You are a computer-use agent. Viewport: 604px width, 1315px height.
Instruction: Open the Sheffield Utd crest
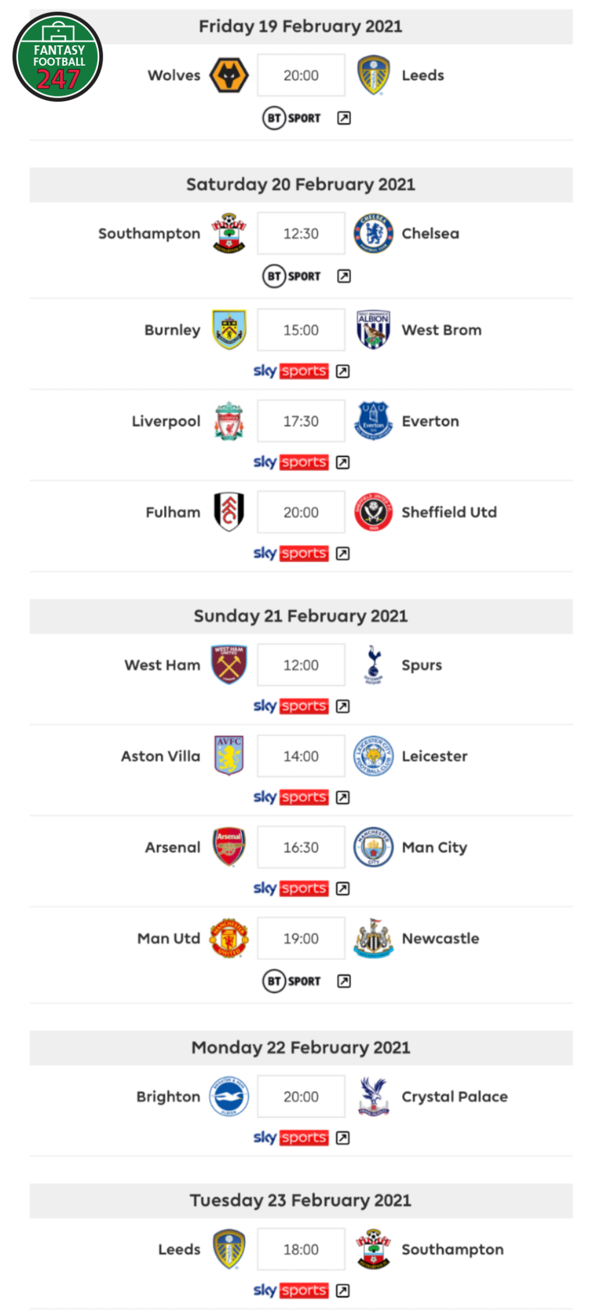coord(373,512)
